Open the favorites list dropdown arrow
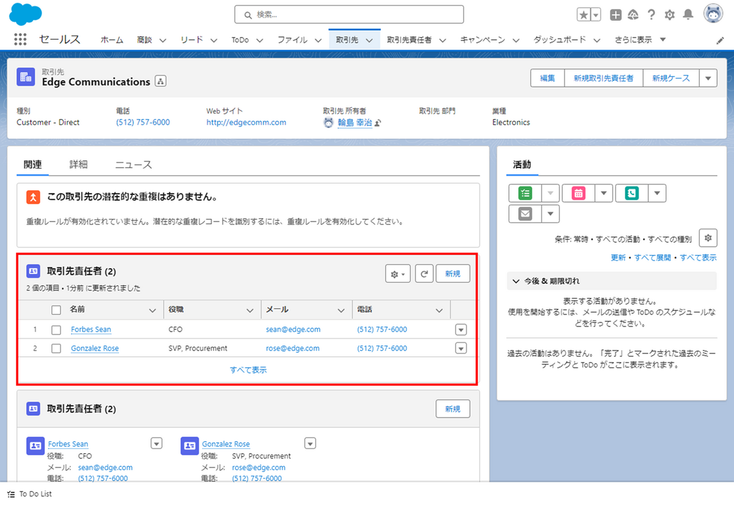This screenshot has width=734, height=505. 596,15
